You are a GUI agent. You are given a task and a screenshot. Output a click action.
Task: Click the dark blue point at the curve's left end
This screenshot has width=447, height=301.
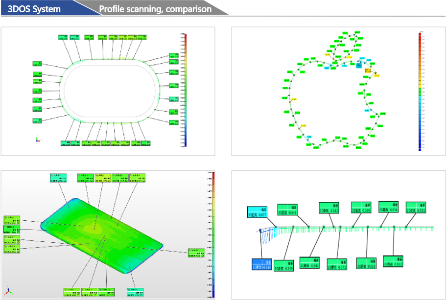(x=260, y=230)
